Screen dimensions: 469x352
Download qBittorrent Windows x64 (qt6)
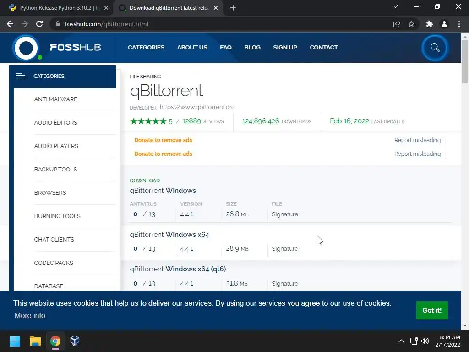178,269
